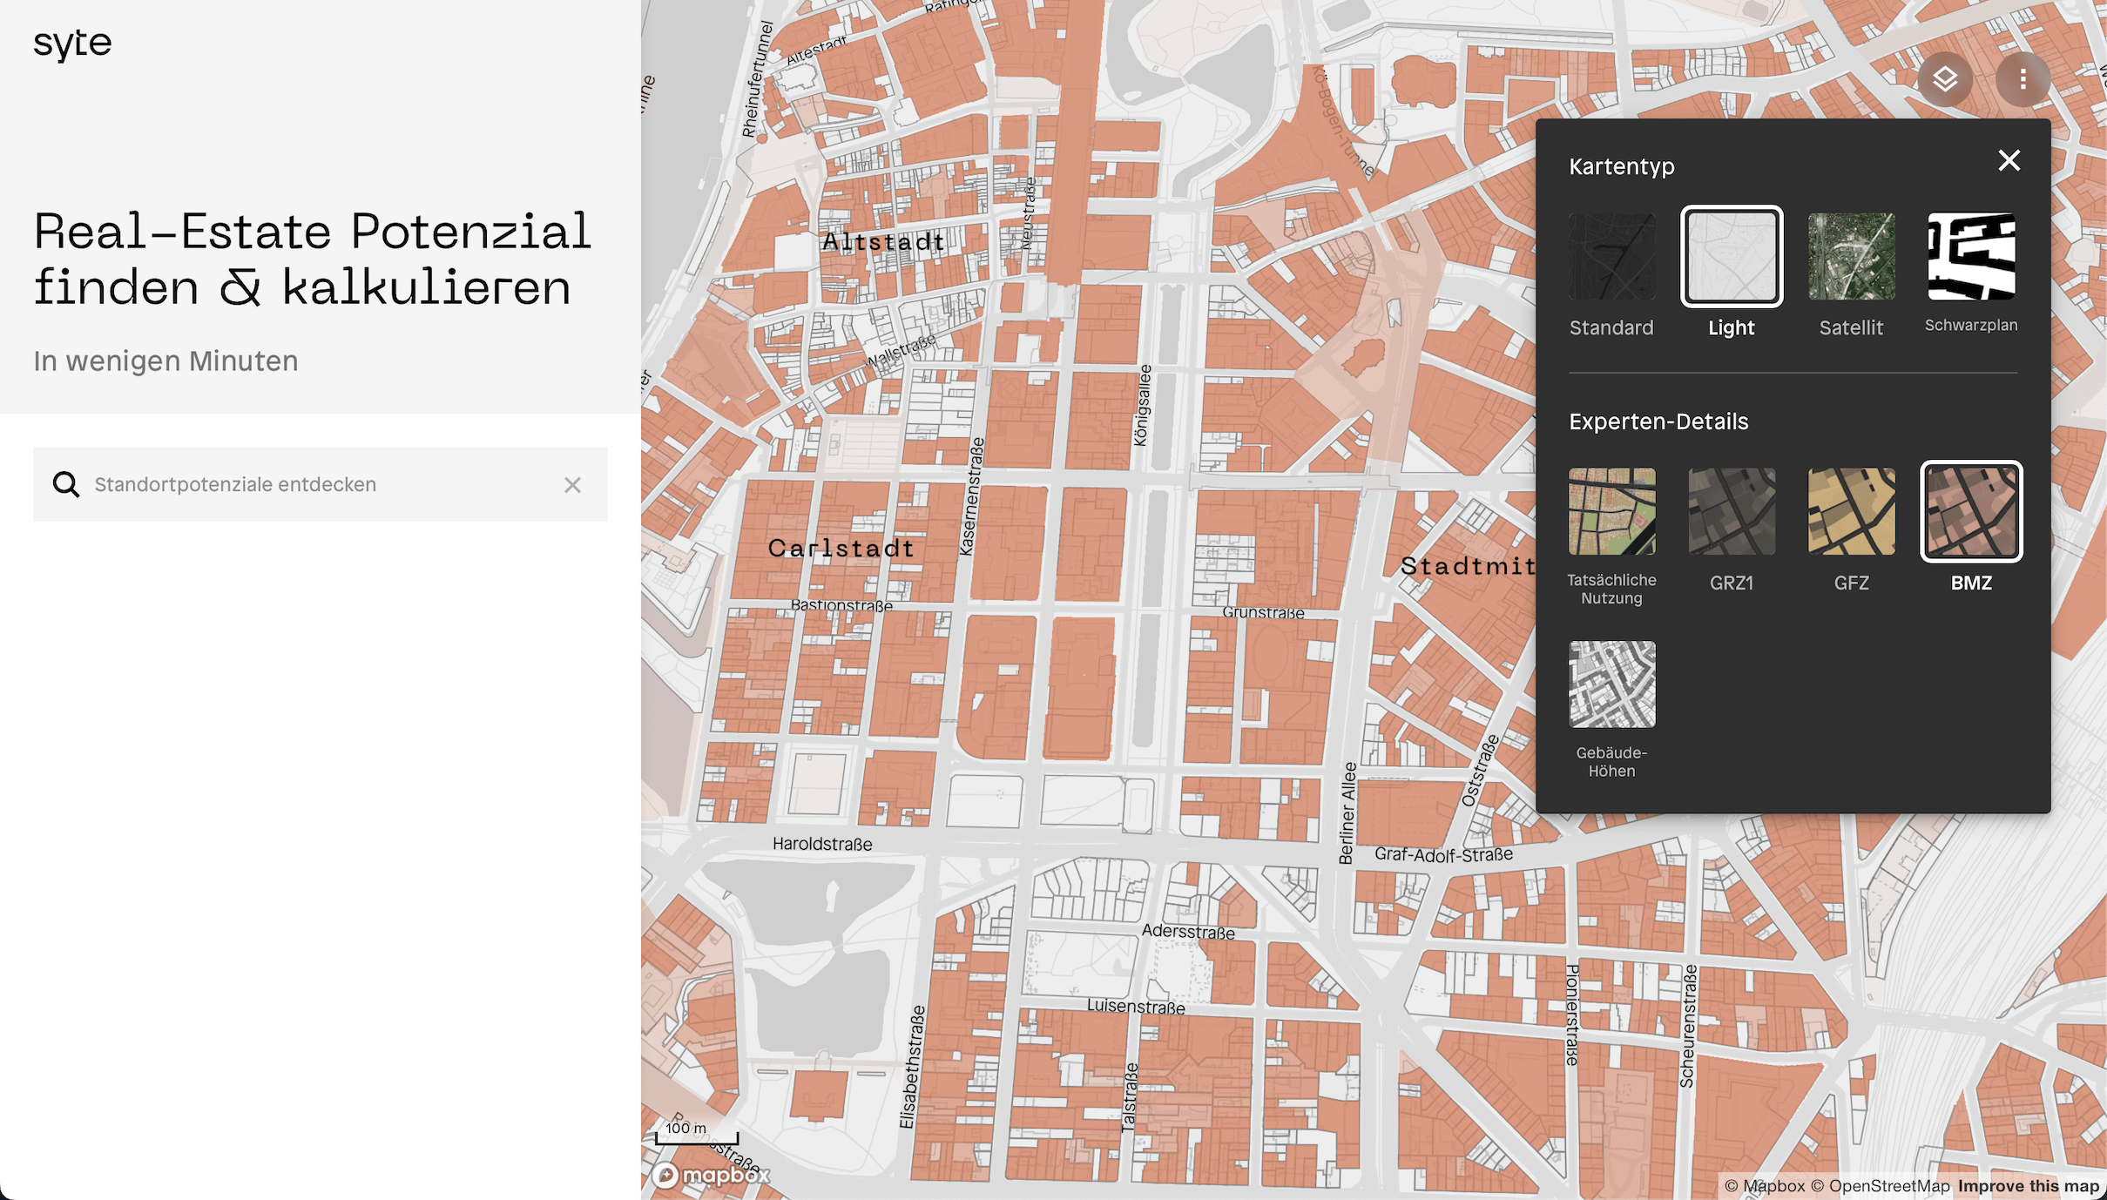
Task: Select the Standard map type thumbnail
Action: (1611, 257)
